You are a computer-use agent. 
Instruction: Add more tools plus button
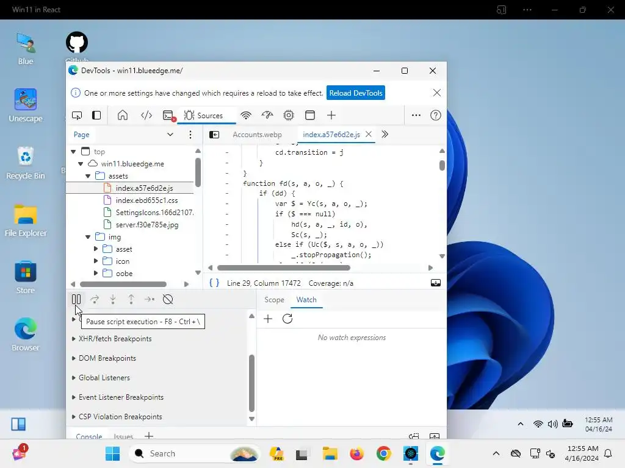point(331,115)
